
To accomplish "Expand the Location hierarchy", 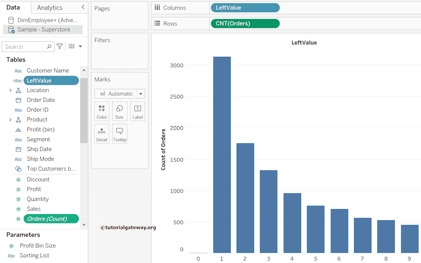I will tap(11, 90).
